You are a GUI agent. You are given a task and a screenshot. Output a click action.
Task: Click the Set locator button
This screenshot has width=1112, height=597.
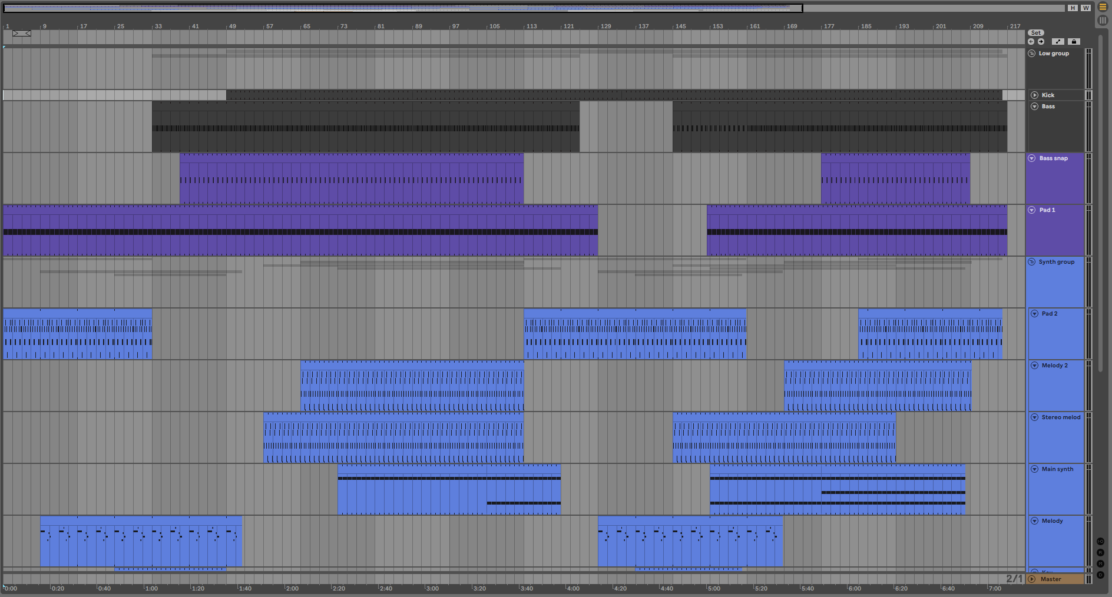[1036, 33]
